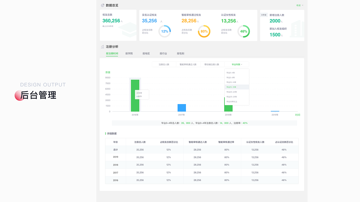Select the 2019 row label in table
Image resolution: width=360 pixels, height=202 pixels.
coord(116,157)
